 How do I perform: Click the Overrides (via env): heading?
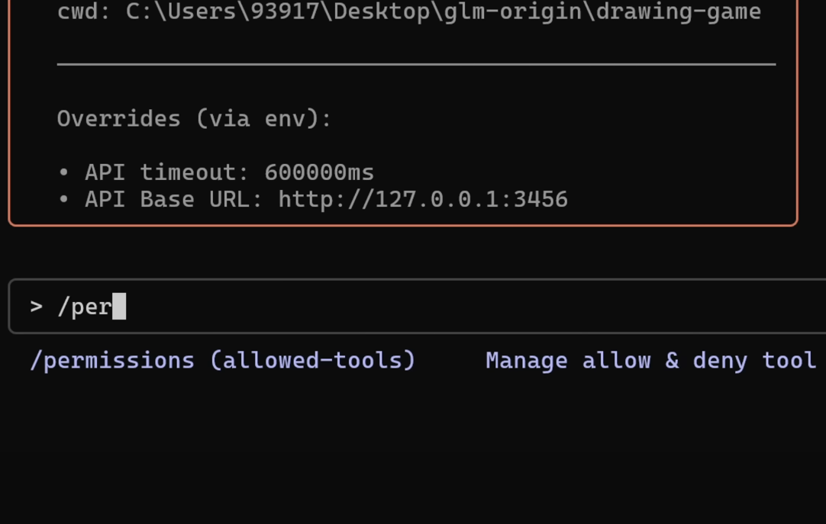point(195,119)
